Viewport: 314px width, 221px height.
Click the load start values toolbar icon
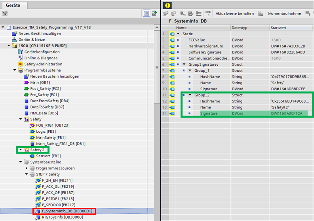183,13
